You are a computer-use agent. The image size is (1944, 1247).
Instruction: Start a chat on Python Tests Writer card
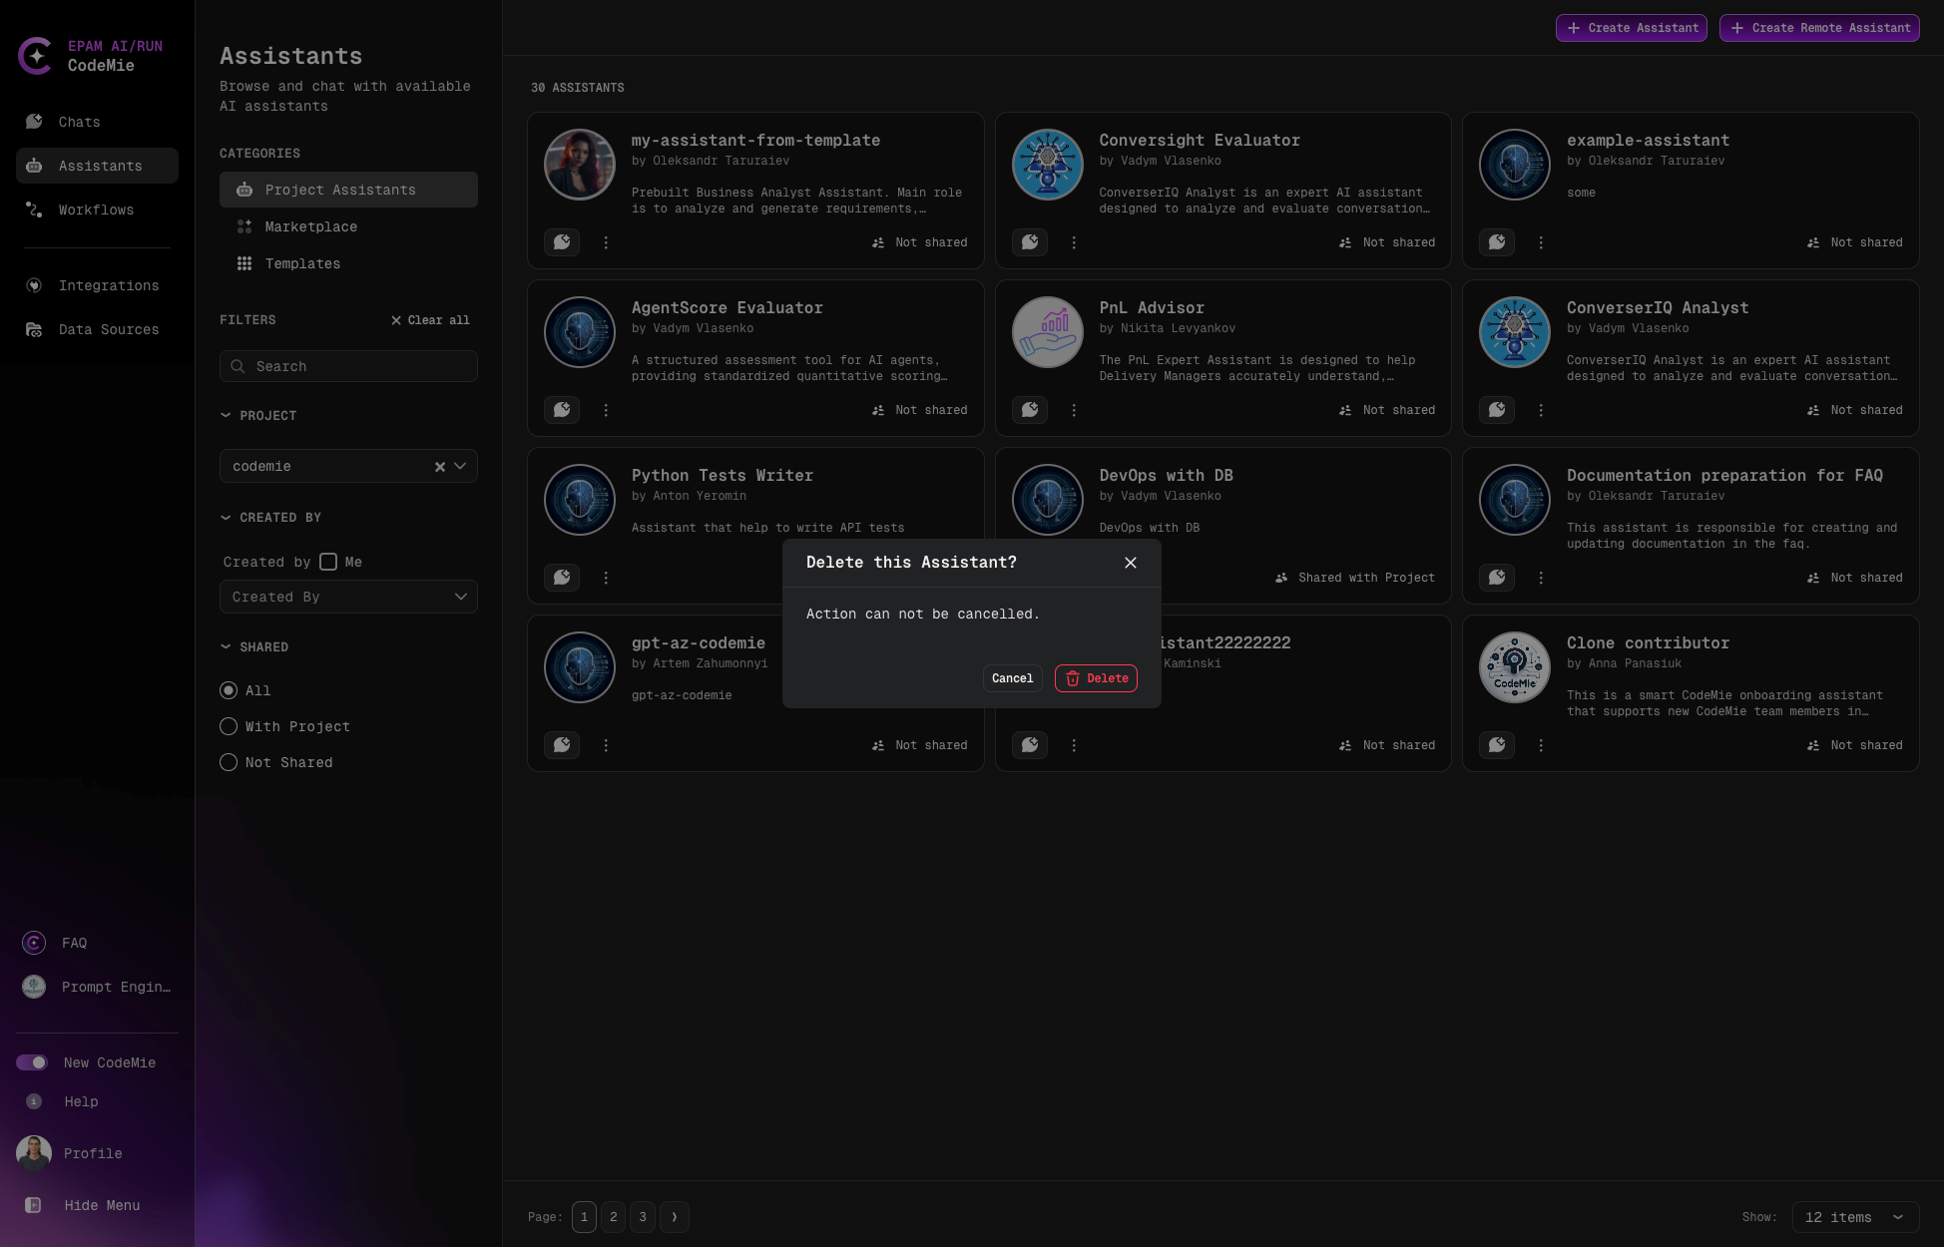pyautogui.click(x=562, y=577)
